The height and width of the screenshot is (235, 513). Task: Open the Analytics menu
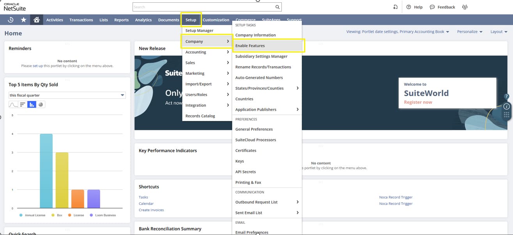tap(143, 20)
